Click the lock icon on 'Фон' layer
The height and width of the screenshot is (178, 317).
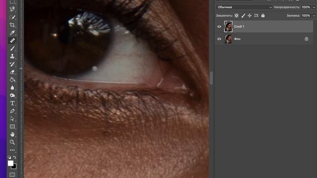307,39
